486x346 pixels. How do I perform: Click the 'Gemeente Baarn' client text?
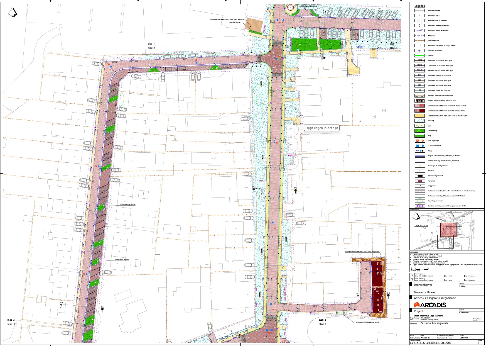click(x=424, y=292)
